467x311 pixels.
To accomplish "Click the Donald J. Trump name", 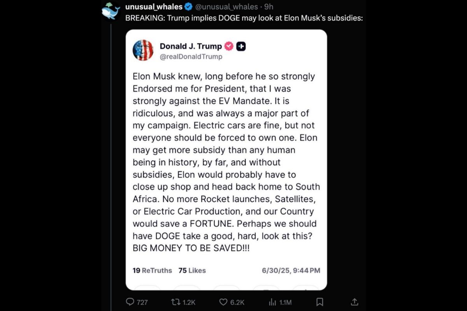I will [x=191, y=46].
